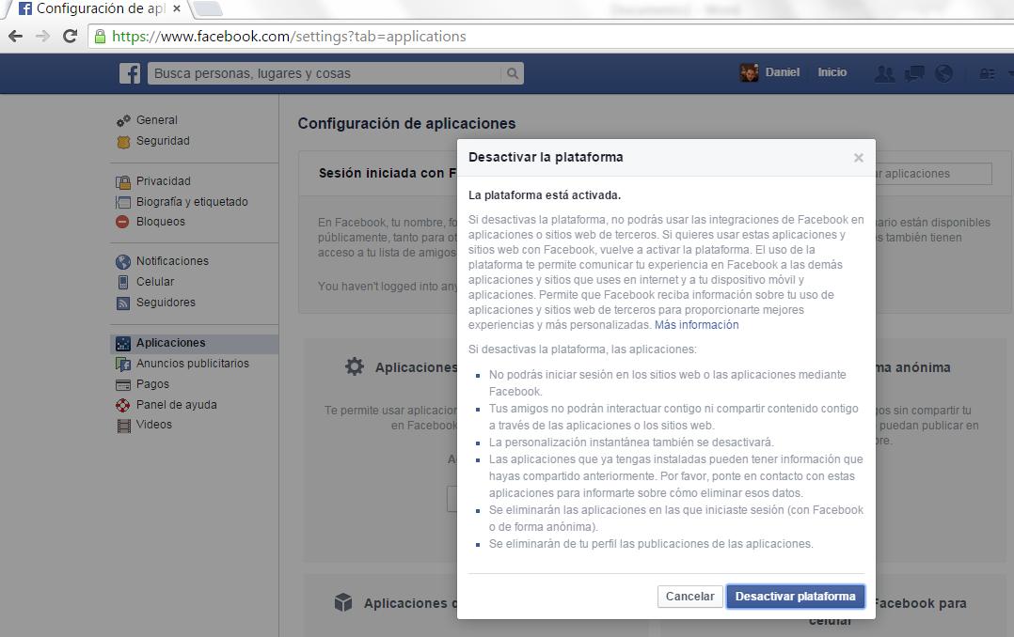The image size is (1014, 637).
Task: Focus the Busca personas, lugares y cosas field
Action: [325, 73]
